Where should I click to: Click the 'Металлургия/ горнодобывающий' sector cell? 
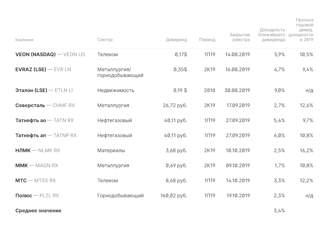click(120, 72)
